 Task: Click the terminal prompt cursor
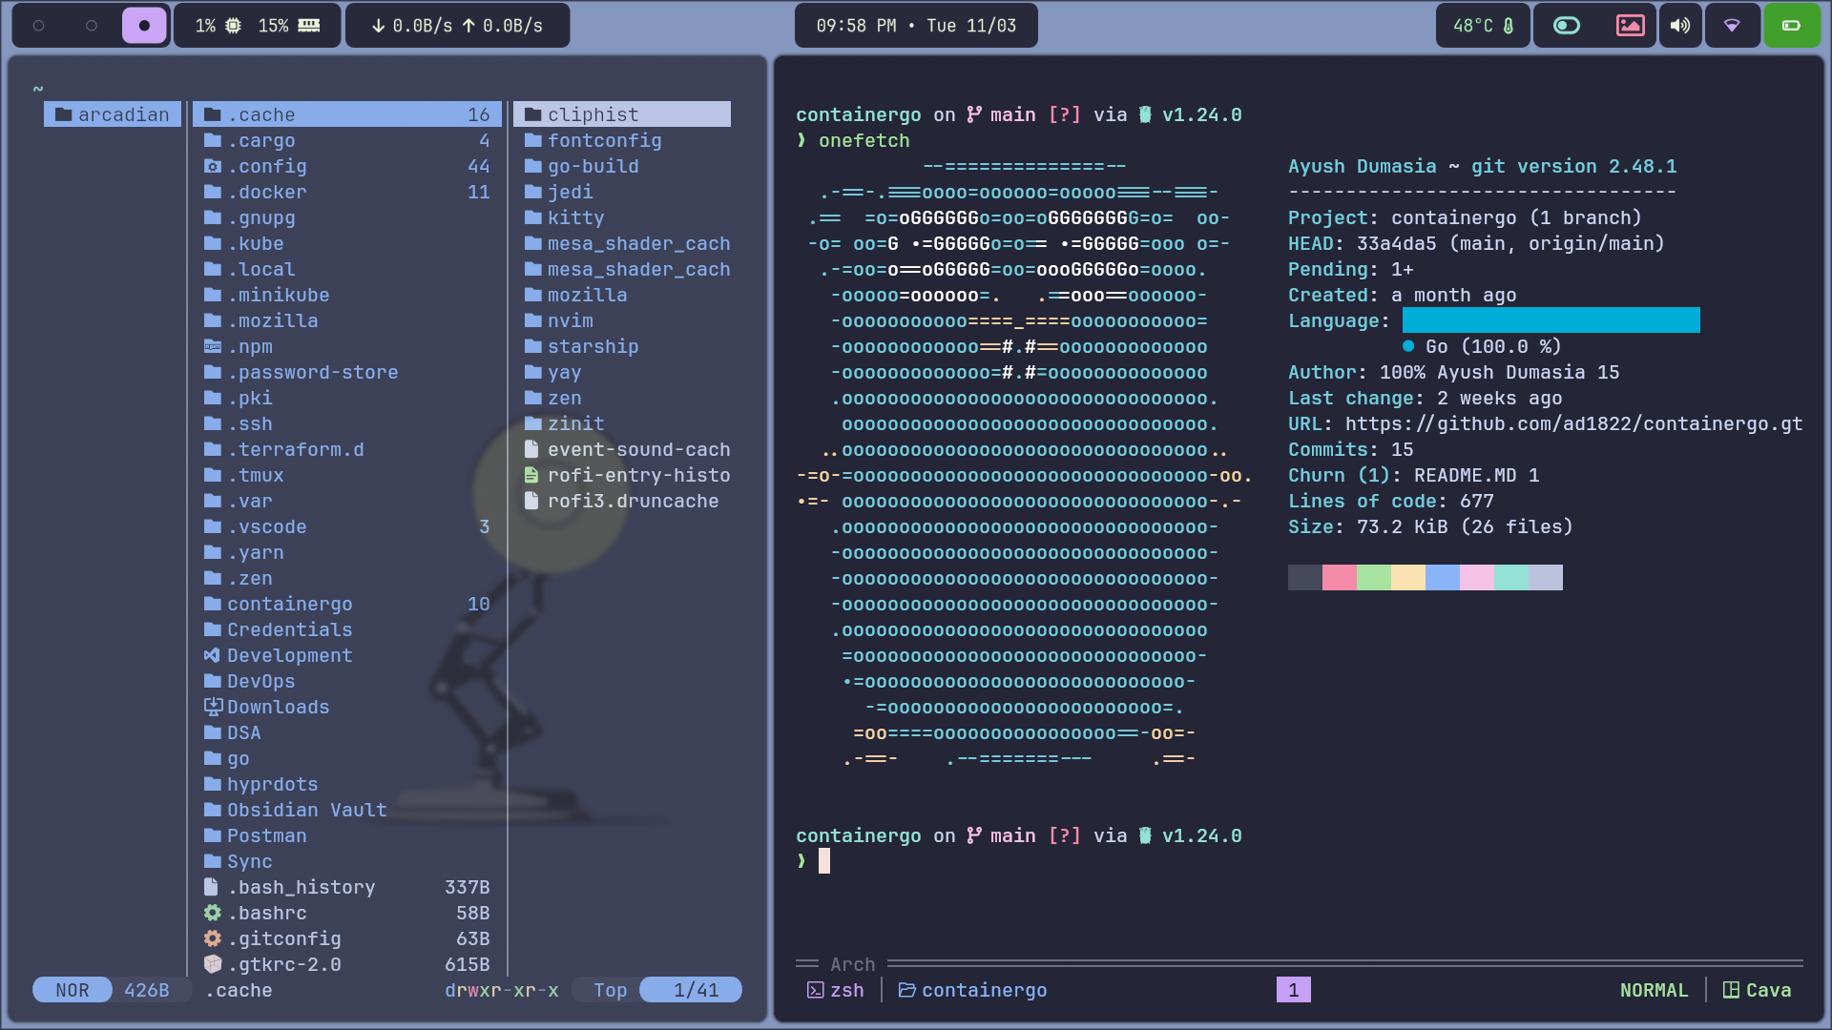tap(824, 861)
